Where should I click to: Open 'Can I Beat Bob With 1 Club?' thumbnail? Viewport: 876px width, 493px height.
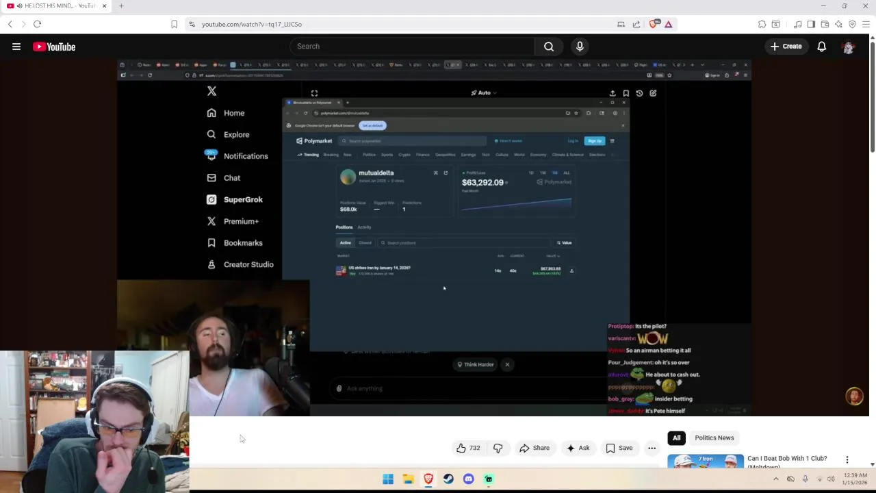coord(705,461)
